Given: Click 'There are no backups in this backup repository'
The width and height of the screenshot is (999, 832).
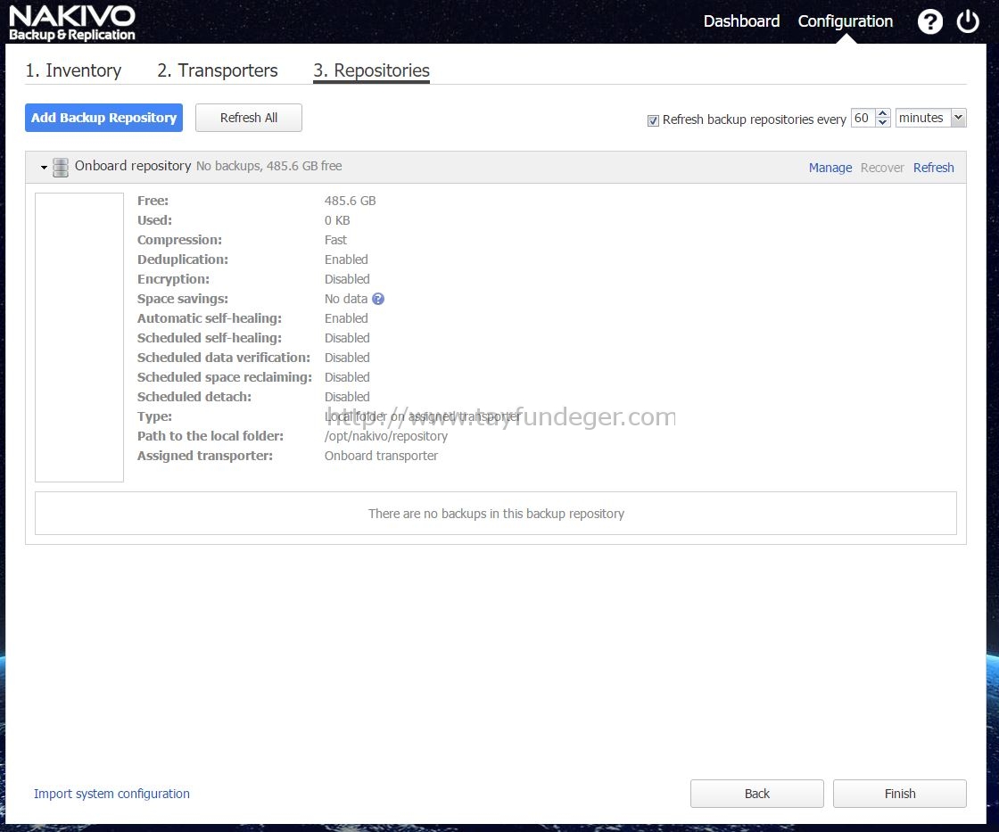Looking at the screenshot, I should (x=496, y=514).
